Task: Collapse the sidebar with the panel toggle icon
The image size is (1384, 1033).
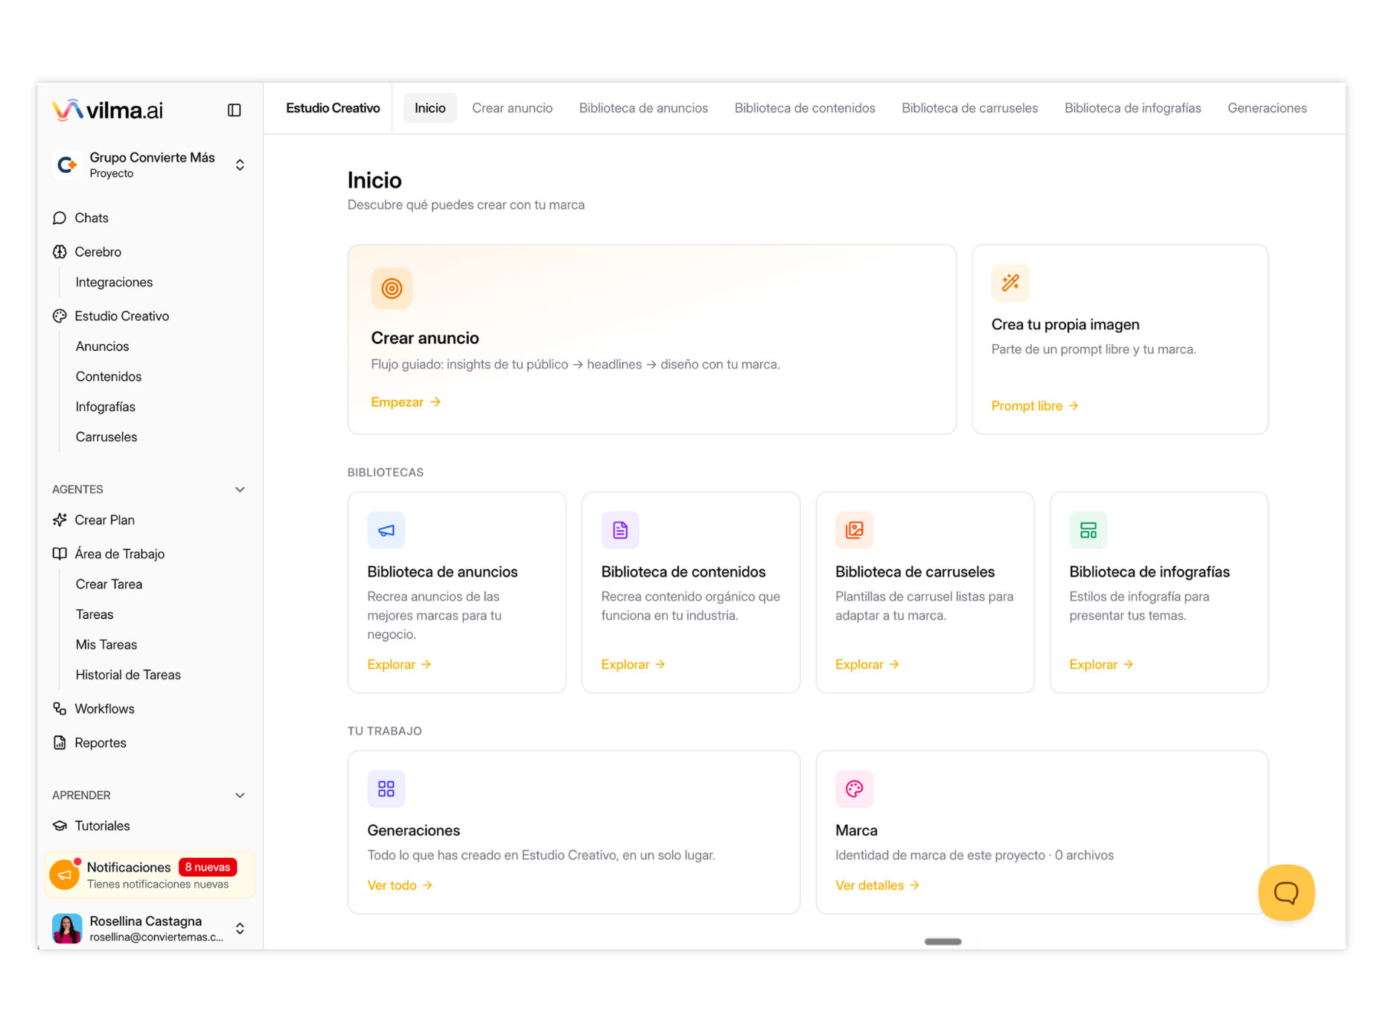Action: (234, 110)
